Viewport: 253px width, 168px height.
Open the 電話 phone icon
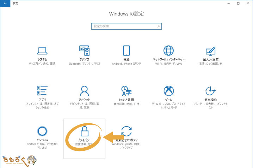pyautogui.click(x=126, y=51)
